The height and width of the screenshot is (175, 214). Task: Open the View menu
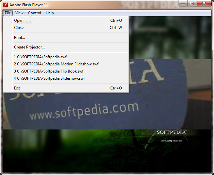coord(19,13)
